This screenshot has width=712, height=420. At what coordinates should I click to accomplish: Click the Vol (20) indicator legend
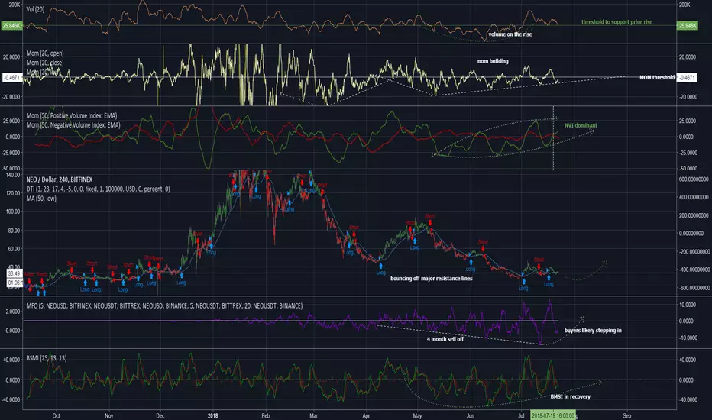click(35, 9)
